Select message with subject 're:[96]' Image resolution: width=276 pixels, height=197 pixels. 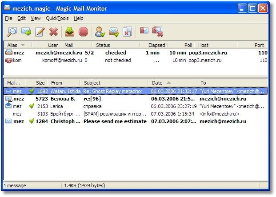92,99
